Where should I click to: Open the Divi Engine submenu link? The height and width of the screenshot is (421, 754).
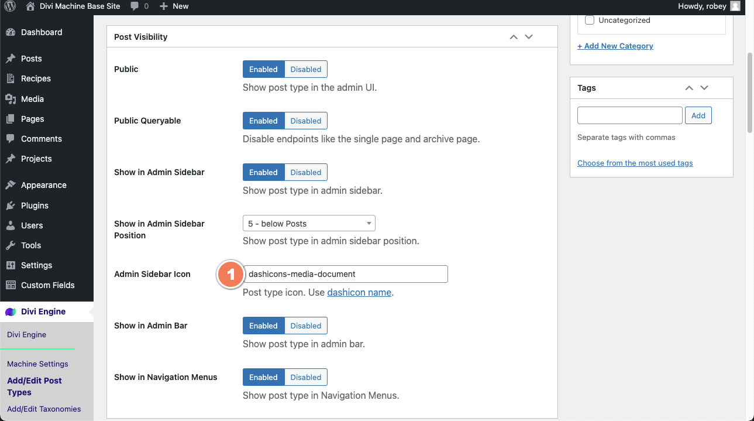[26, 335]
